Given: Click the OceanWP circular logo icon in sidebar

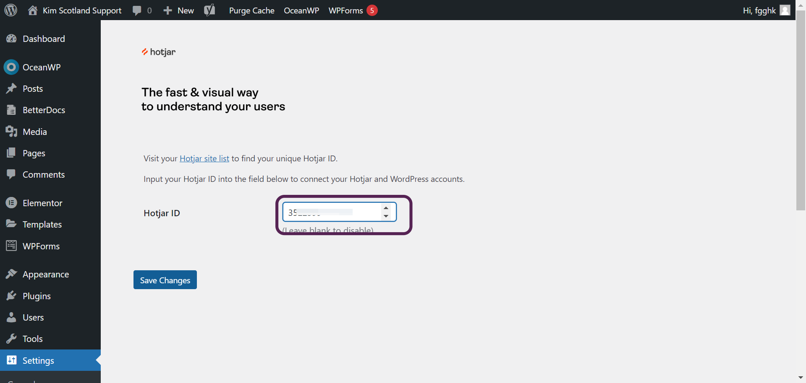Looking at the screenshot, I should 11,67.
